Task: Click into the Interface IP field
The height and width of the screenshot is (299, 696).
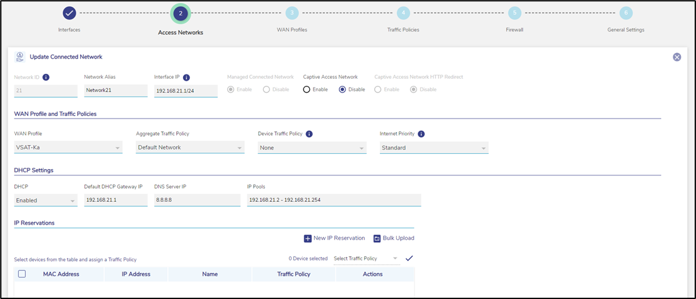Action: tap(186, 91)
